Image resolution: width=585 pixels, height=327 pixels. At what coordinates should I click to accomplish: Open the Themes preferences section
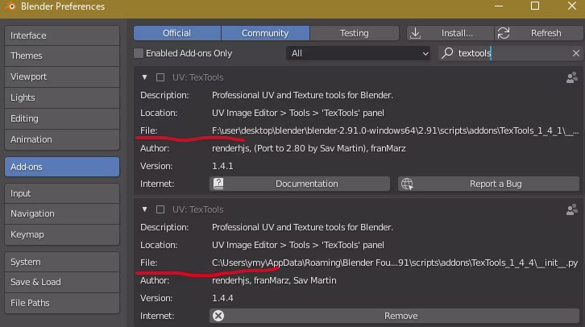(62, 56)
